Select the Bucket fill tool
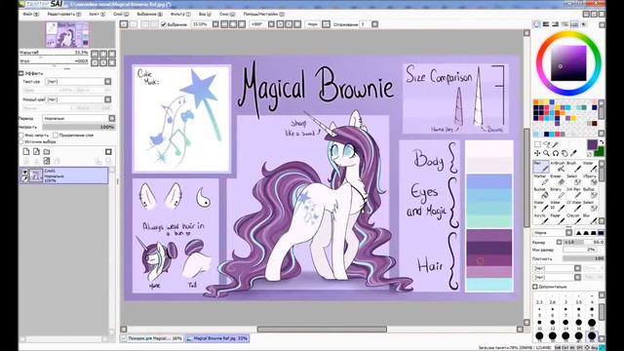This screenshot has height=351, width=624. point(540,193)
